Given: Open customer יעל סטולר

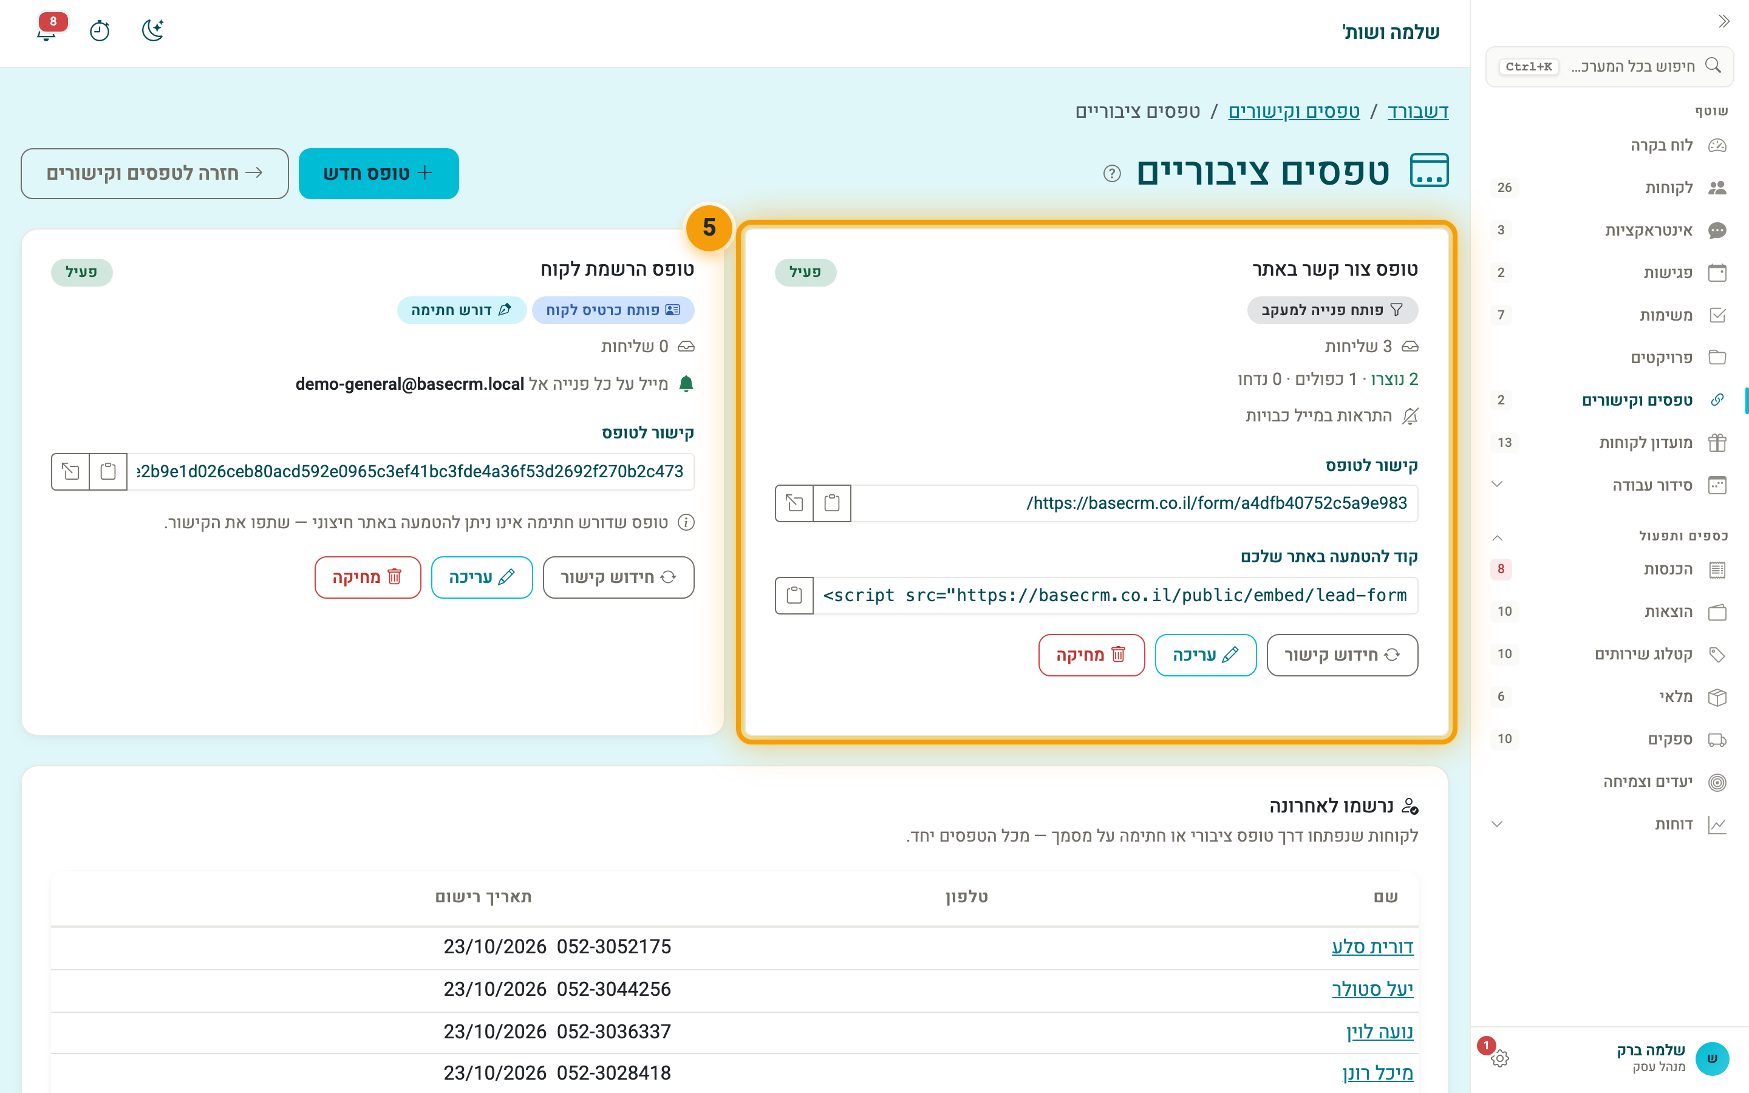Looking at the screenshot, I should (x=1372, y=990).
